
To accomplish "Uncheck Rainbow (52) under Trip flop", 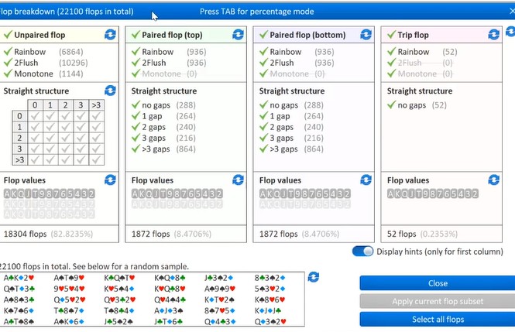I will coord(391,52).
